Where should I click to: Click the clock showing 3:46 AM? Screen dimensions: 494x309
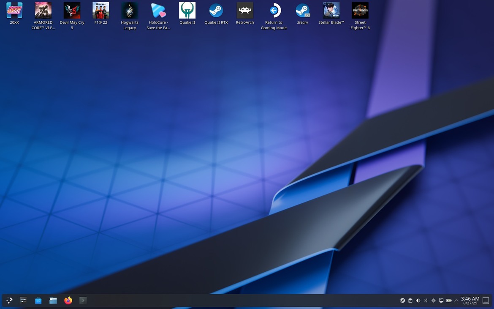click(x=470, y=301)
